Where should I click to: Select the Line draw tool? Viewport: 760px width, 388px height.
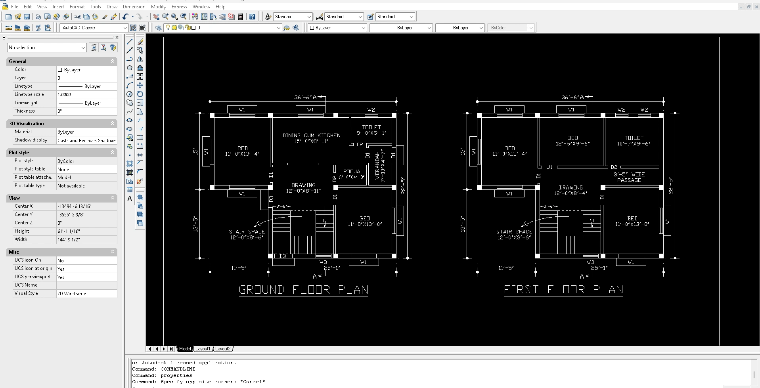click(130, 42)
